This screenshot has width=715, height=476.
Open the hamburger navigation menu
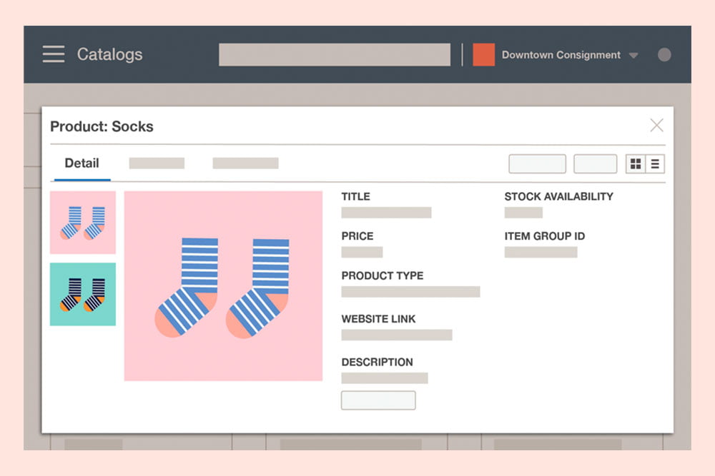(x=53, y=54)
